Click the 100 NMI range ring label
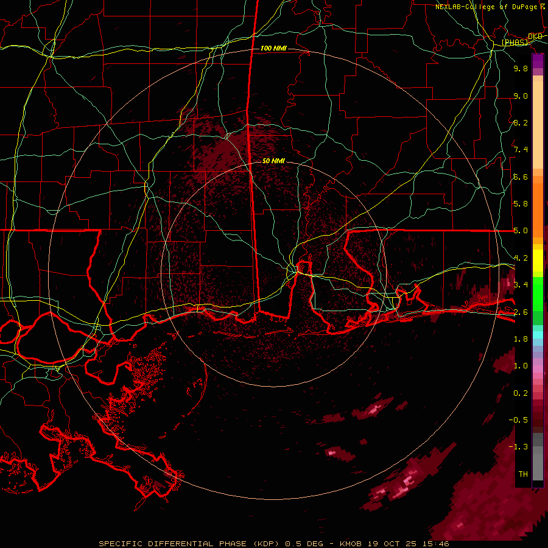The width and height of the screenshot is (548, 548). coord(273,48)
